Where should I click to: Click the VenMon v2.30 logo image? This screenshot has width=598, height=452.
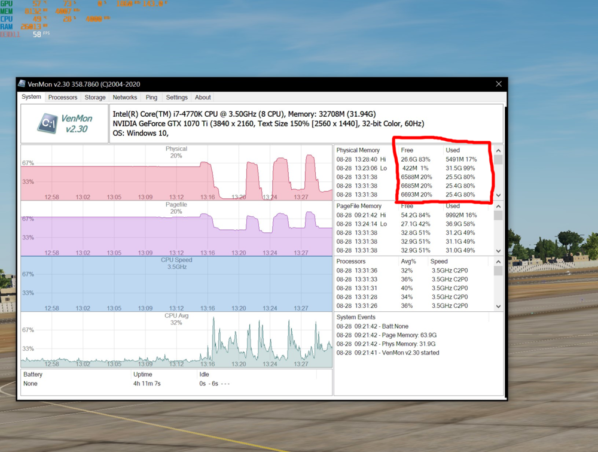[x=65, y=124]
